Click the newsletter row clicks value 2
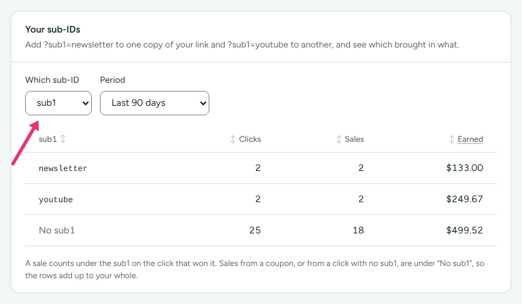This screenshot has height=304, width=522. [258, 168]
